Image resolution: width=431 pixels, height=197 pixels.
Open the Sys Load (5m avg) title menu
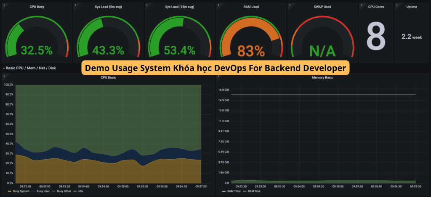[x=108, y=7]
